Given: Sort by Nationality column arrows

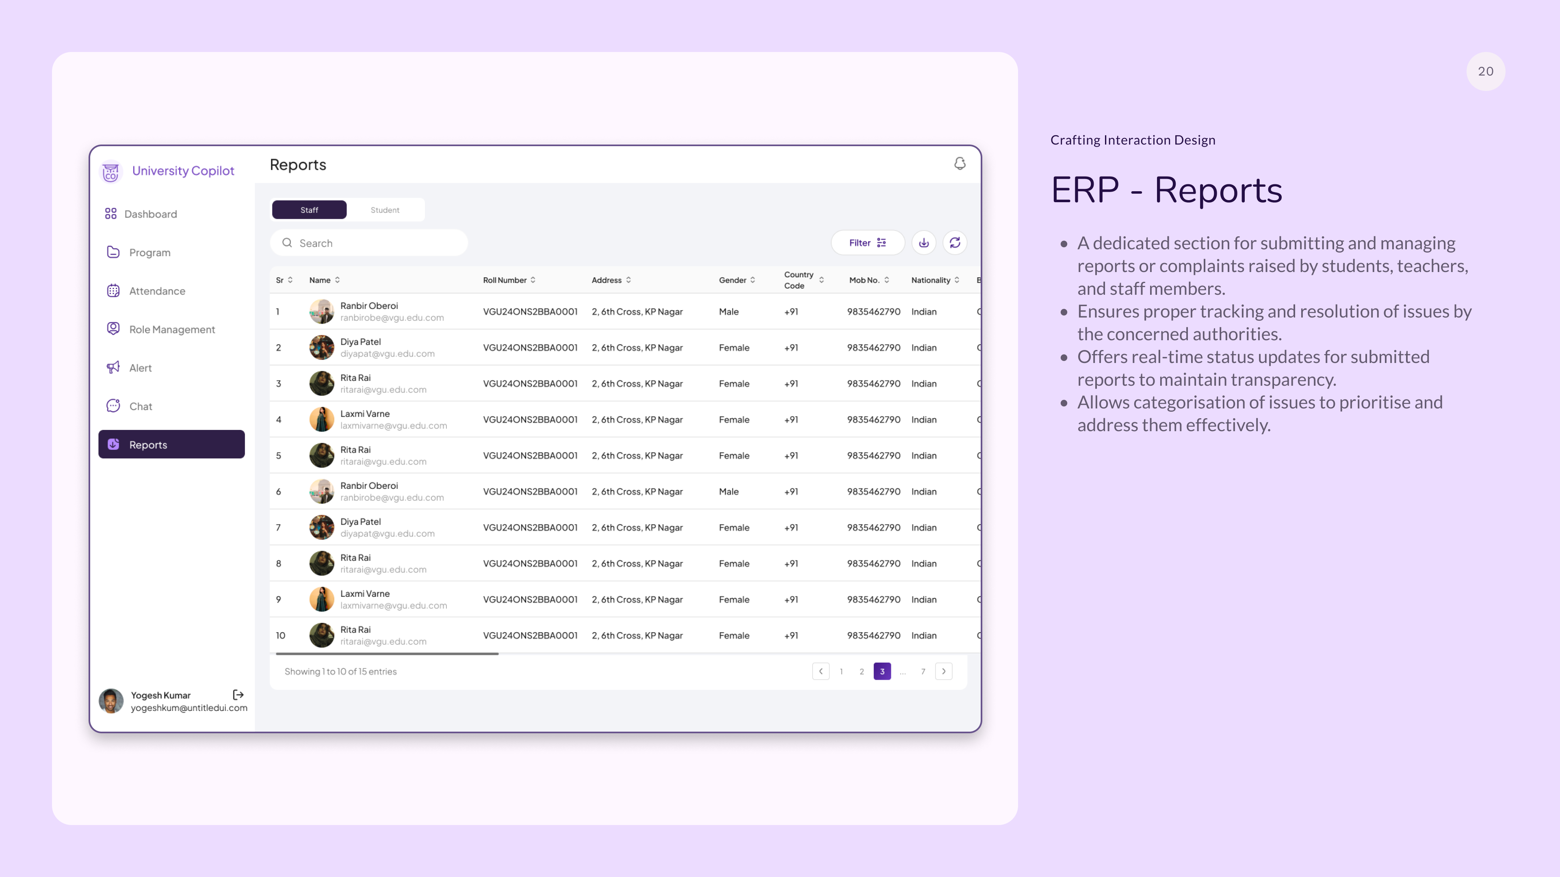Looking at the screenshot, I should click(957, 280).
